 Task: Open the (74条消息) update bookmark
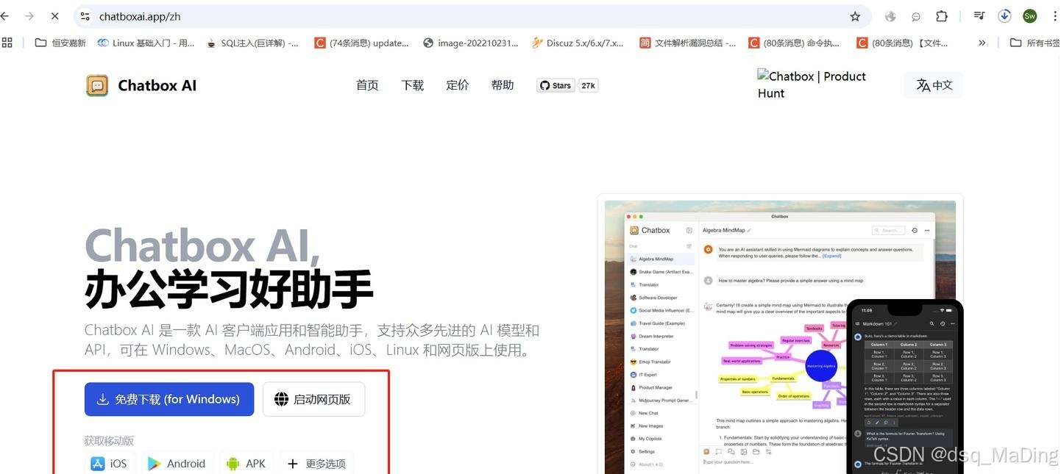click(361, 43)
